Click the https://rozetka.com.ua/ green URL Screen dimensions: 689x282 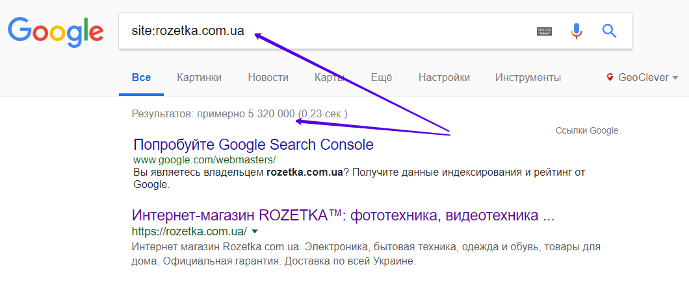click(189, 231)
